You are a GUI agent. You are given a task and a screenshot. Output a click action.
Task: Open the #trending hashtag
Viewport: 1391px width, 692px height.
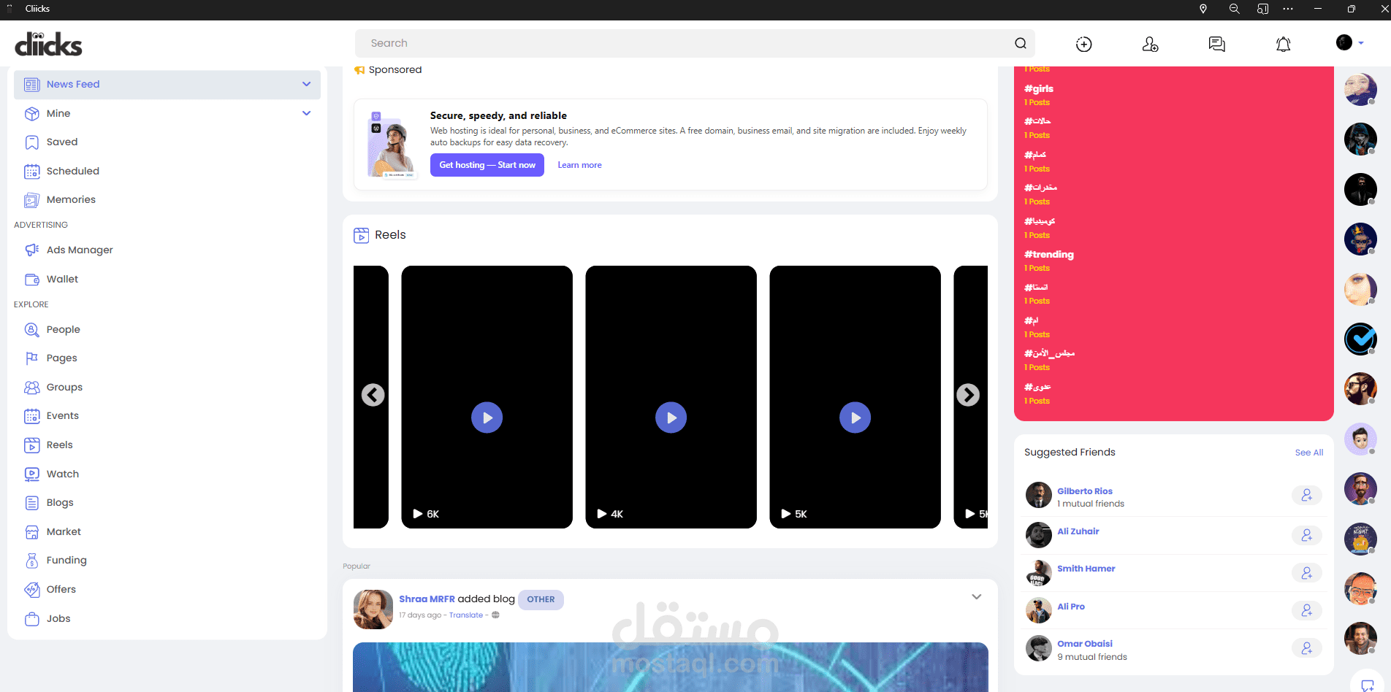(x=1049, y=255)
